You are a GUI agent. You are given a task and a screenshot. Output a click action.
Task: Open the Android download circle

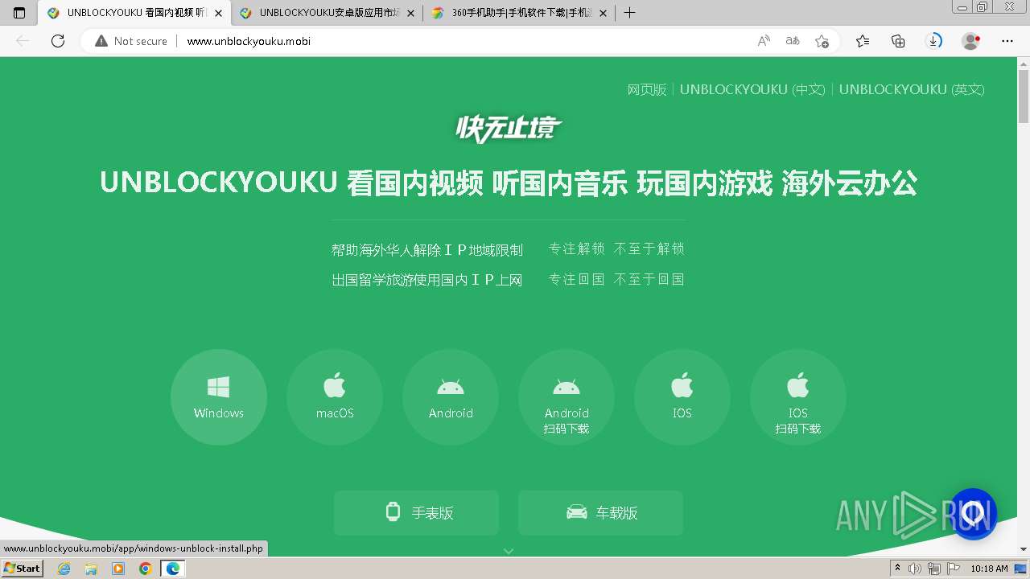pyautogui.click(x=451, y=396)
